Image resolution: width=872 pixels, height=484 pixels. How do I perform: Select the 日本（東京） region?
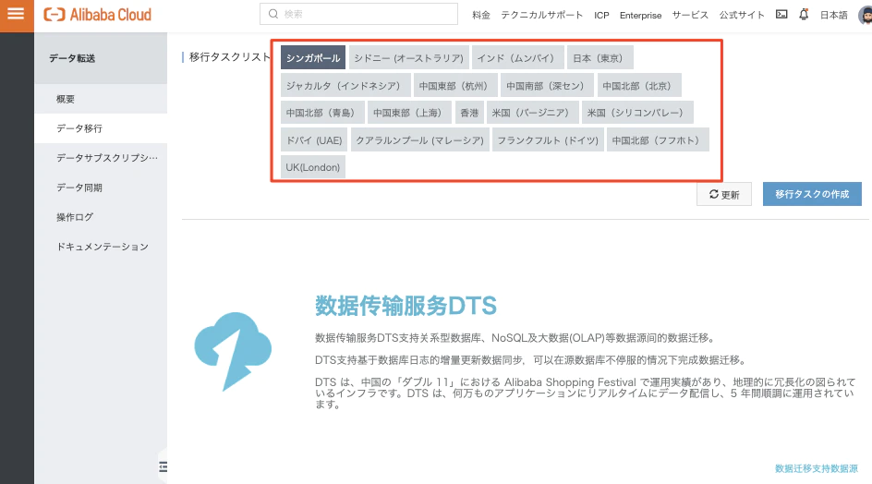(598, 57)
